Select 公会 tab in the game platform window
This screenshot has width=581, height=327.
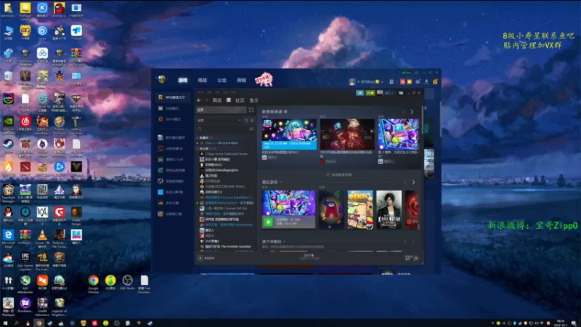pyautogui.click(x=222, y=80)
